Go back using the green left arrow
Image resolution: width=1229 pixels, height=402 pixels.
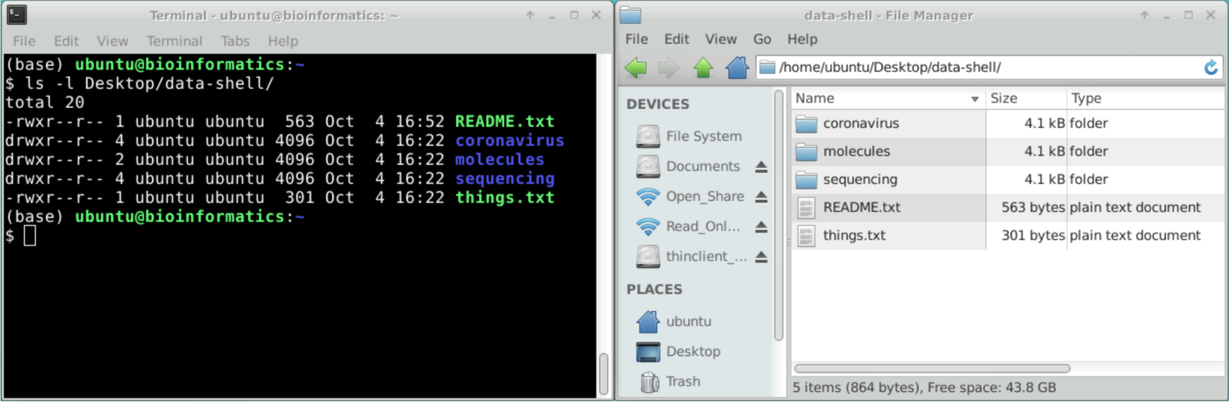coord(636,67)
